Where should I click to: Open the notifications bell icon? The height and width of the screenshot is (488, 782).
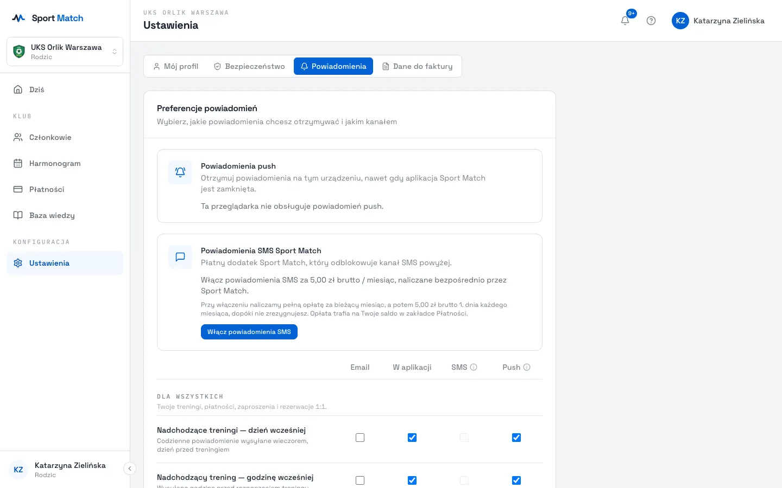click(x=625, y=21)
